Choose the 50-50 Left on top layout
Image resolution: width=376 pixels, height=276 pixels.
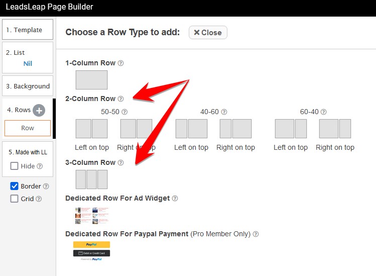tap(91, 129)
